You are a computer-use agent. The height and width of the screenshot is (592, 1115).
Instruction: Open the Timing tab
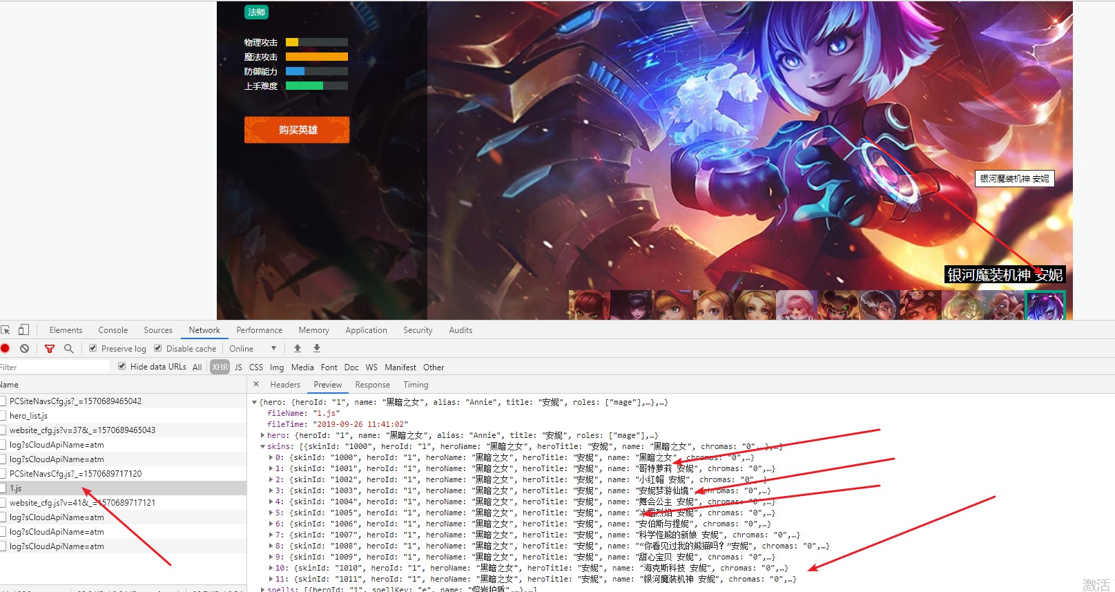(416, 385)
